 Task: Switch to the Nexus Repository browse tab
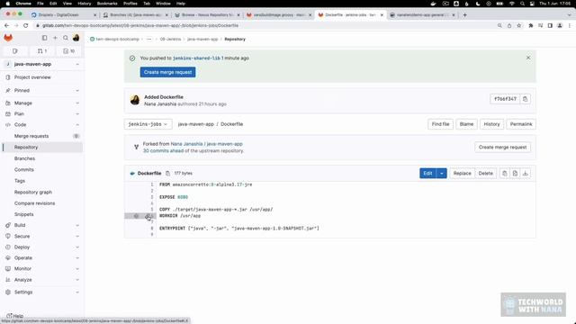coord(208,15)
